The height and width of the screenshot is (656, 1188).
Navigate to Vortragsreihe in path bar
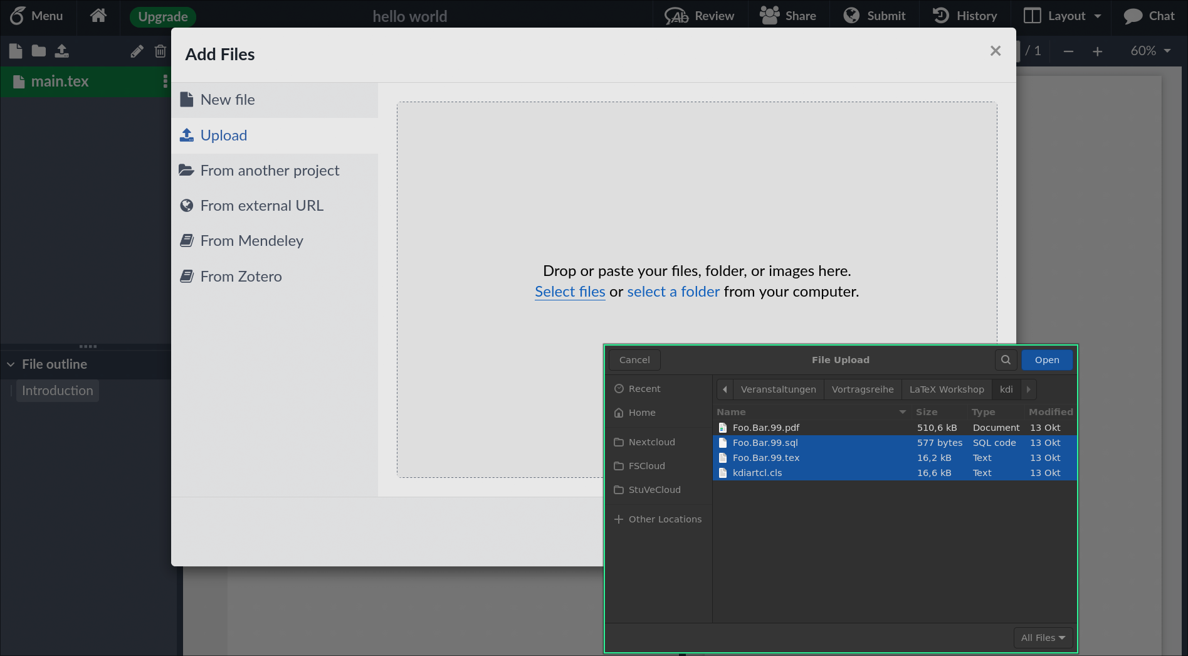[x=863, y=389]
